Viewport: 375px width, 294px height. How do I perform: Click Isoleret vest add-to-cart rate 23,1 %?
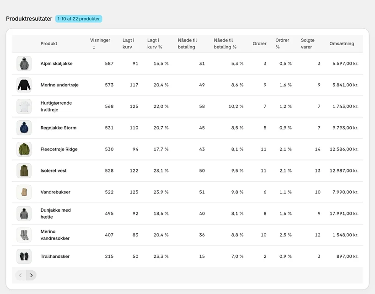point(161,171)
